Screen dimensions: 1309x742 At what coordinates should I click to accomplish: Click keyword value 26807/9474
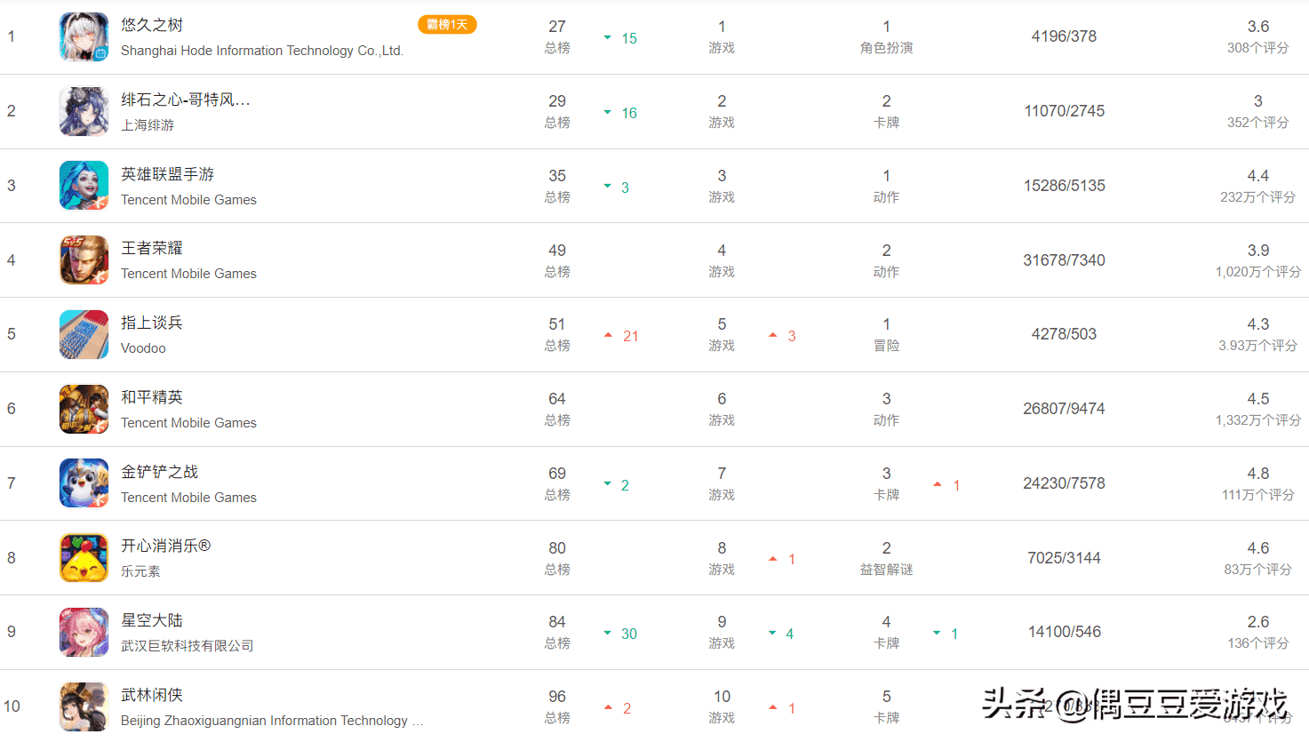(1064, 409)
